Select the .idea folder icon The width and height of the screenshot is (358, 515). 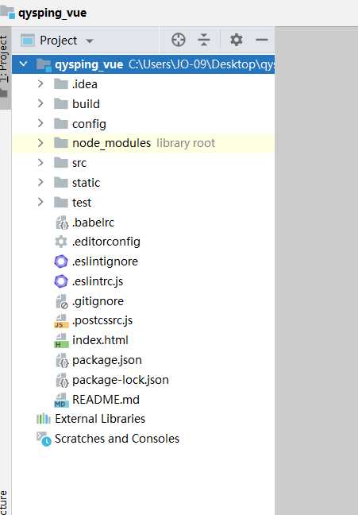click(61, 84)
